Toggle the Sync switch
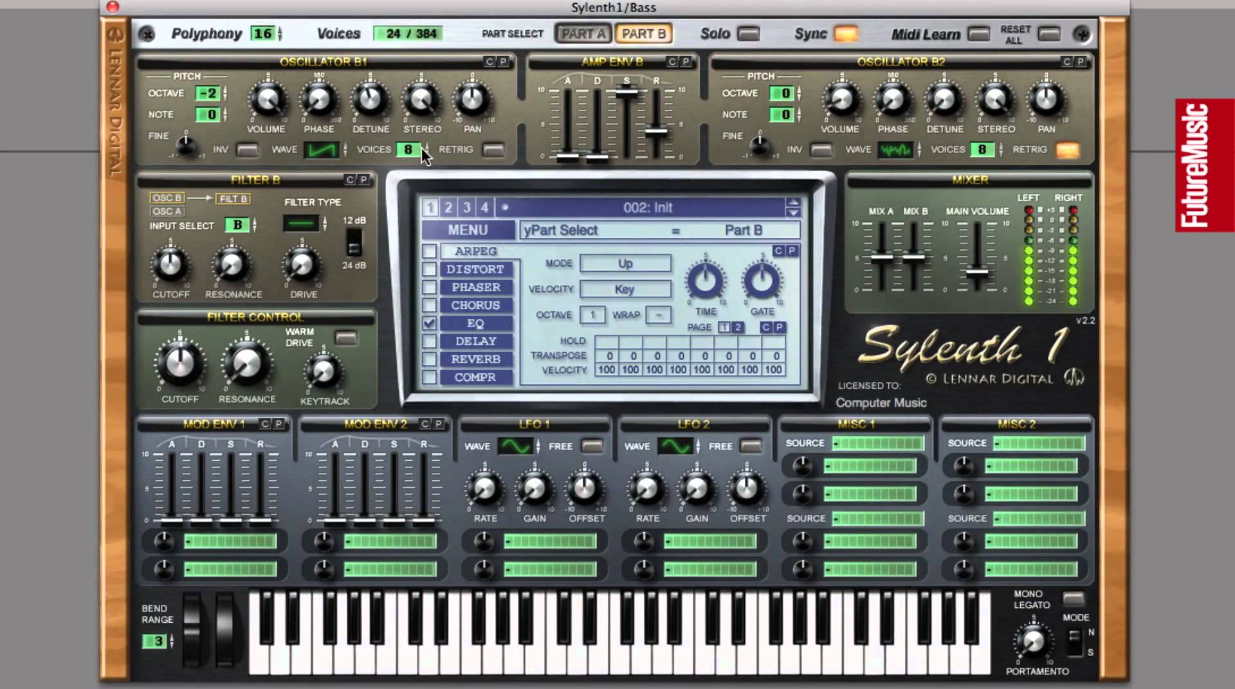The width and height of the screenshot is (1235, 689). tap(846, 33)
